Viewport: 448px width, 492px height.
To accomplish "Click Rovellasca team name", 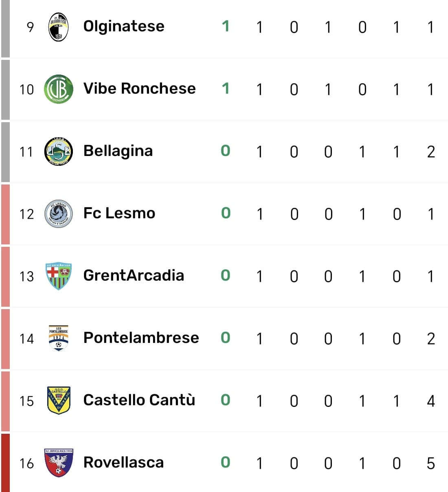I will (123, 463).
